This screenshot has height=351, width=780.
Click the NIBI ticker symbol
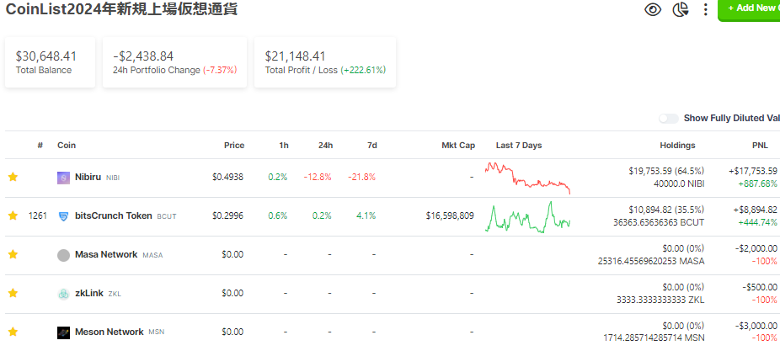(112, 178)
